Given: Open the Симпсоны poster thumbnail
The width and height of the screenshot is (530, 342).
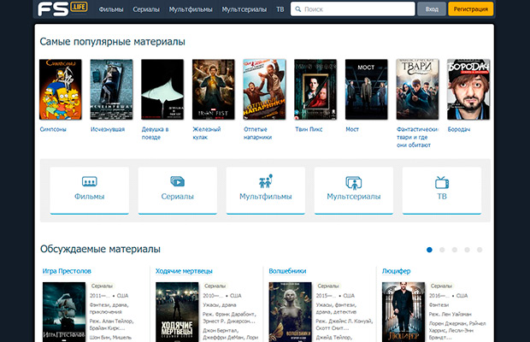Looking at the screenshot, I should coord(61,89).
